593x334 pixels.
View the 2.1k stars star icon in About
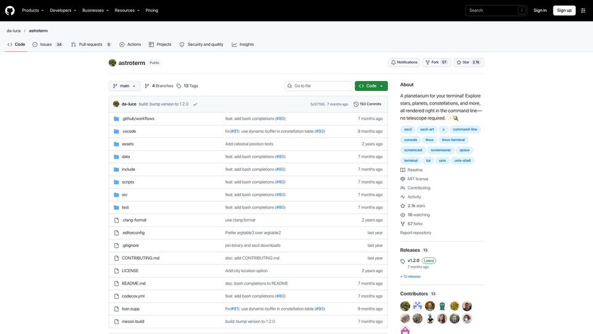point(403,206)
